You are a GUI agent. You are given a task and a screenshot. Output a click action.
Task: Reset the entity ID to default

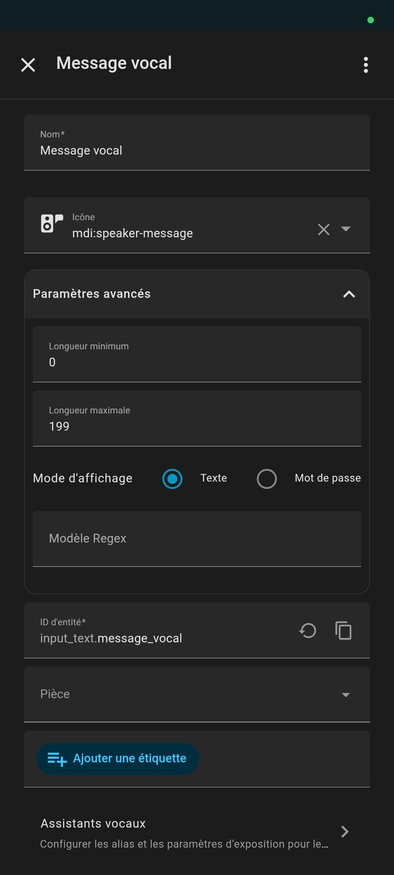coord(308,630)
